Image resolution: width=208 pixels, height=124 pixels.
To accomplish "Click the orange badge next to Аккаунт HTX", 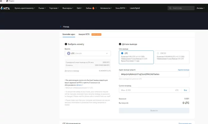I will [x=97, y=34].
